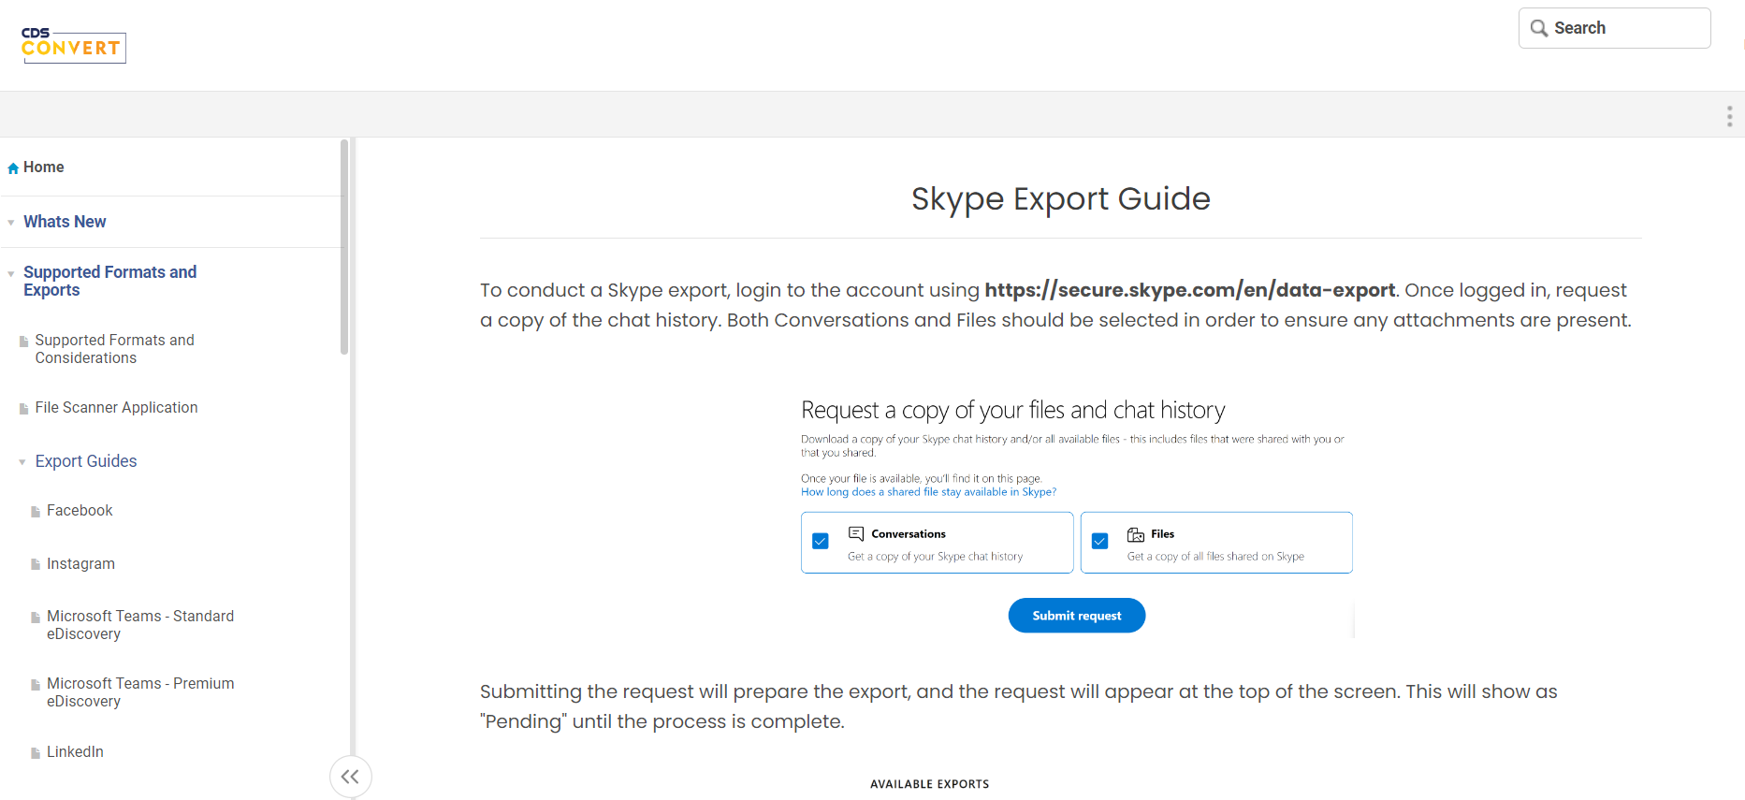Click 'Get a copy of all files shared' text
This screenshot has height=800, width=1745.
point(1215,557)
